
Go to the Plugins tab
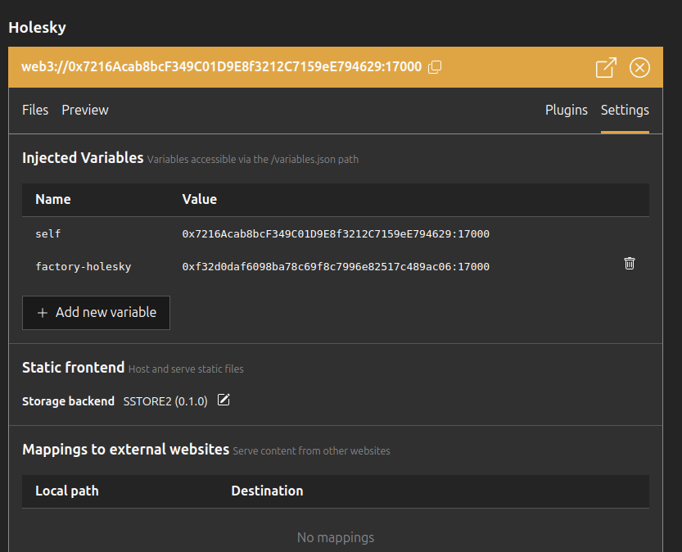[x=567, y=110]
